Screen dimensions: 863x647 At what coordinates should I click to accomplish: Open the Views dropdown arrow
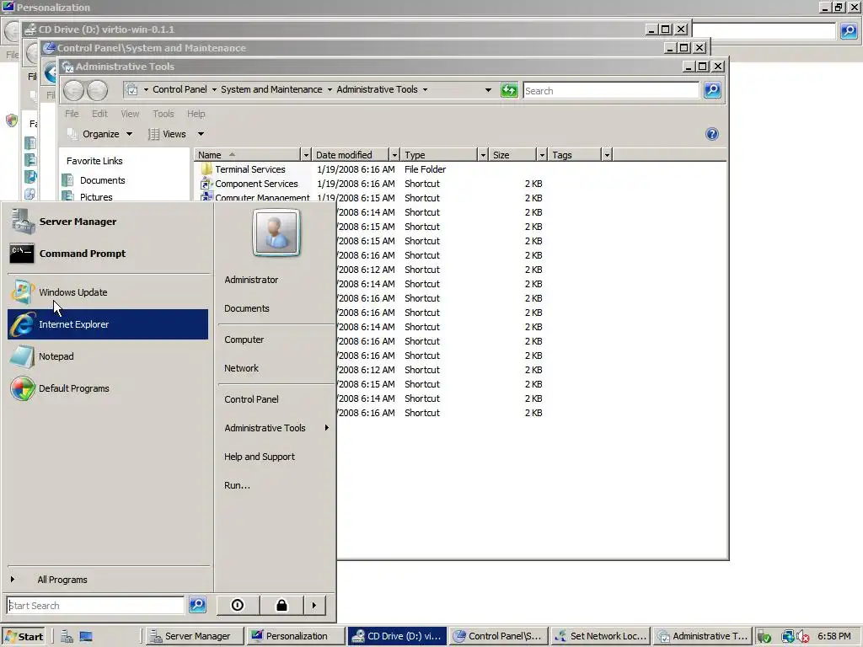[201, 134]
